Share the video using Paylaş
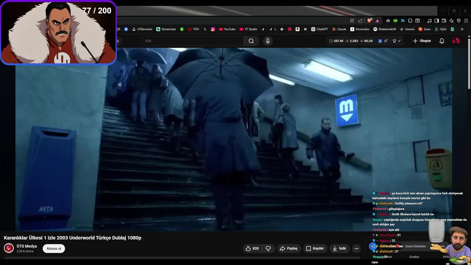The image size is (471, 265). [288, 248]
